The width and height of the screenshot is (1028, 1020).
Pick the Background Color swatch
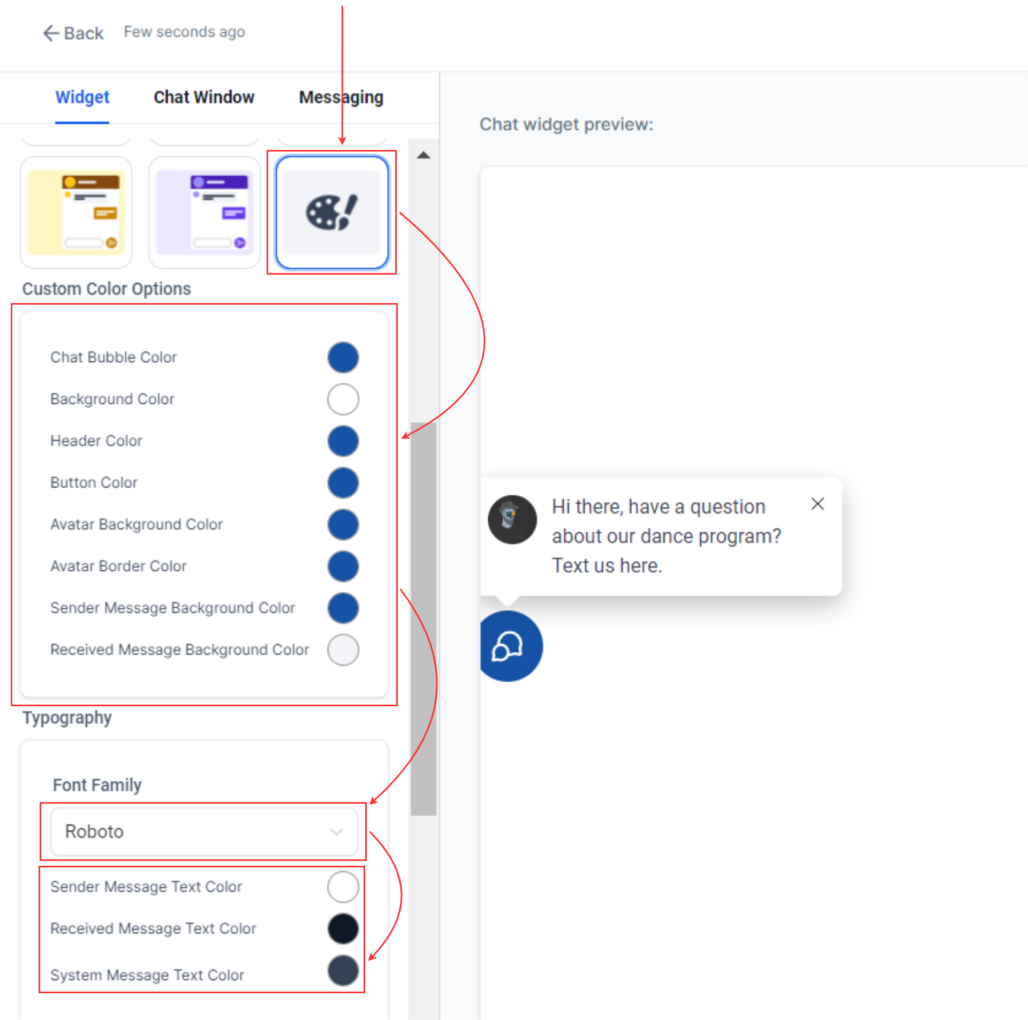pyautogui.click(x=343, y=399)
